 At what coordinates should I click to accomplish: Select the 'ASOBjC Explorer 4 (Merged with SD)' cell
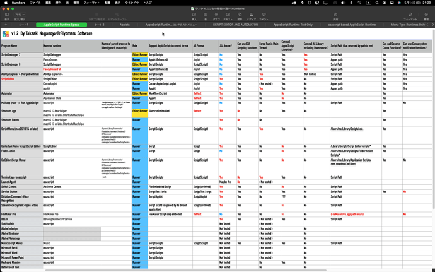pyautogui.click(x=22, y=74)
